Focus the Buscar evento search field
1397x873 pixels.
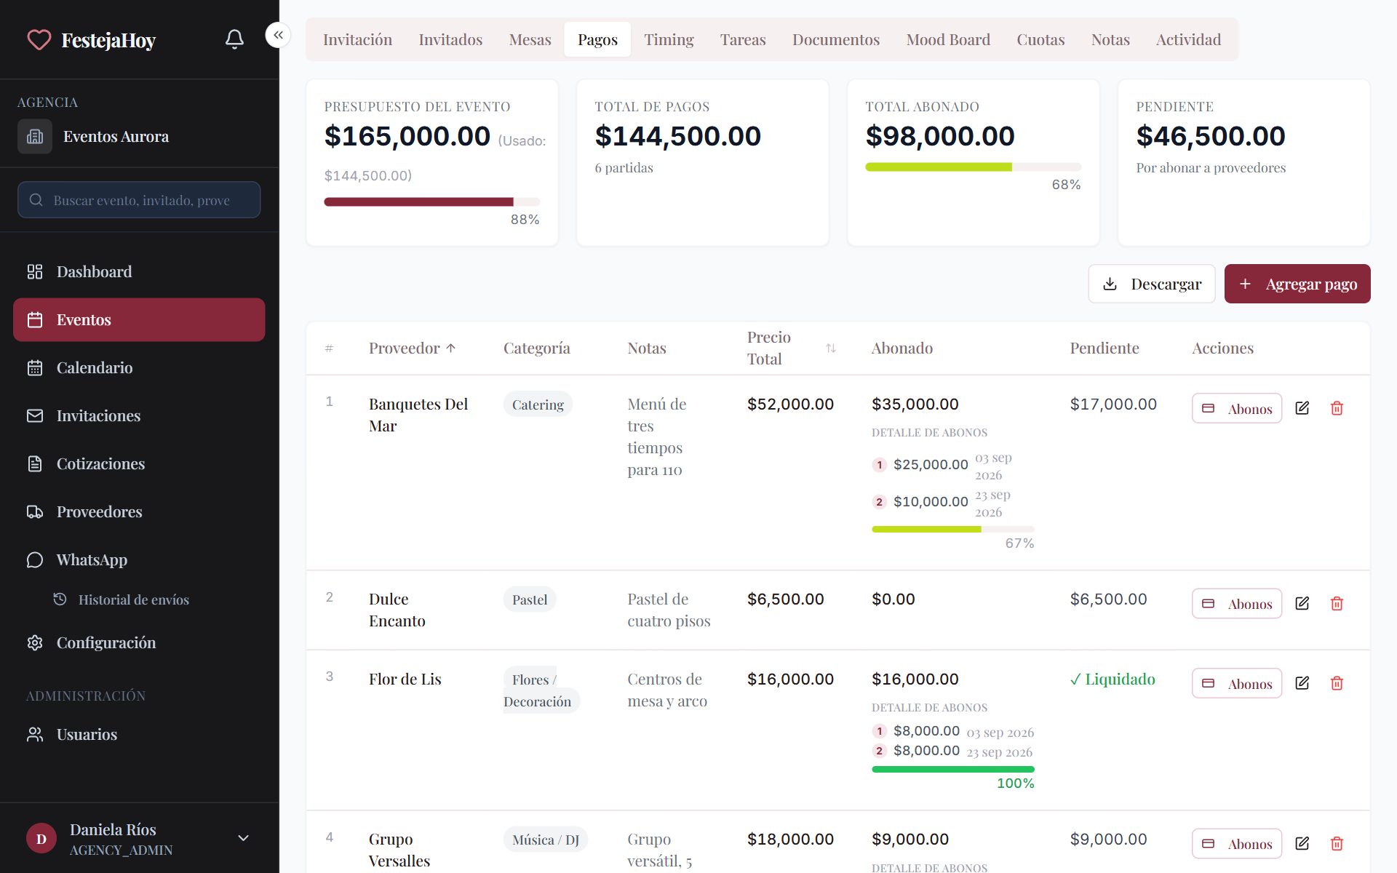point(139,199)
